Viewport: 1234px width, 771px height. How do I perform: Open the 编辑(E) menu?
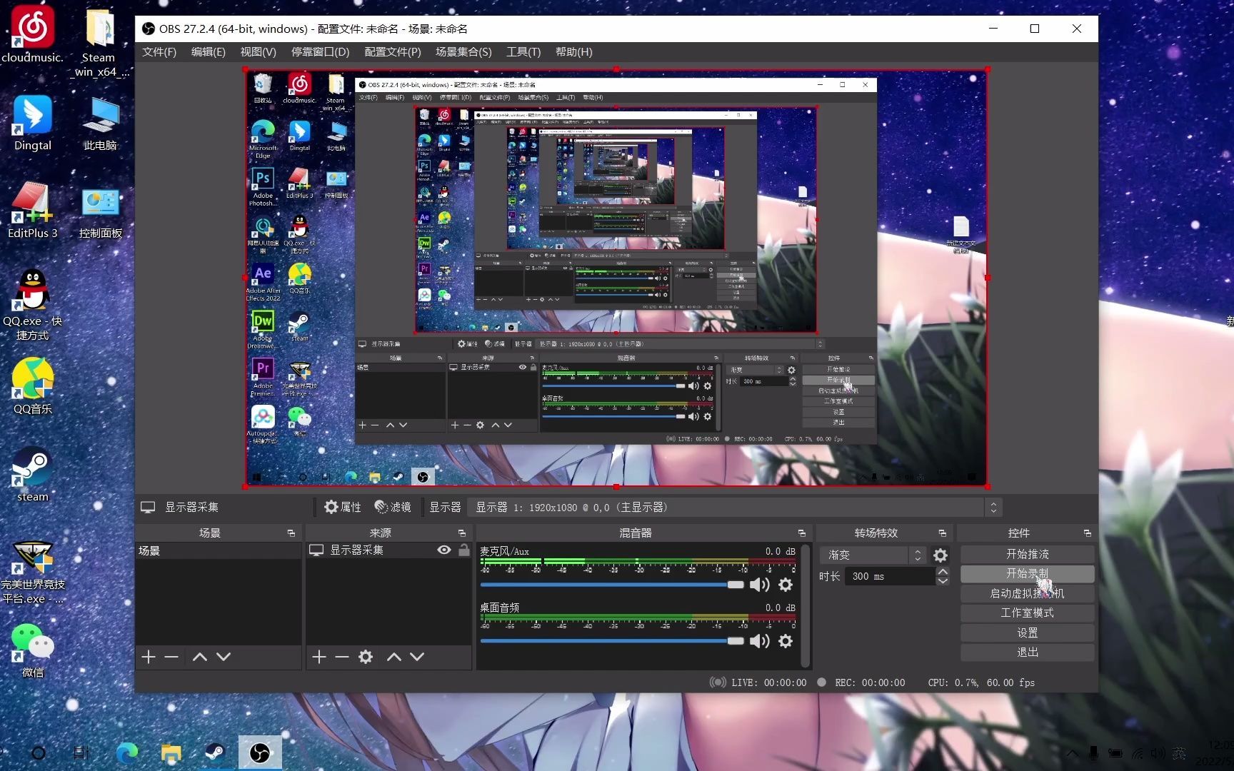[x=208, y=52]
